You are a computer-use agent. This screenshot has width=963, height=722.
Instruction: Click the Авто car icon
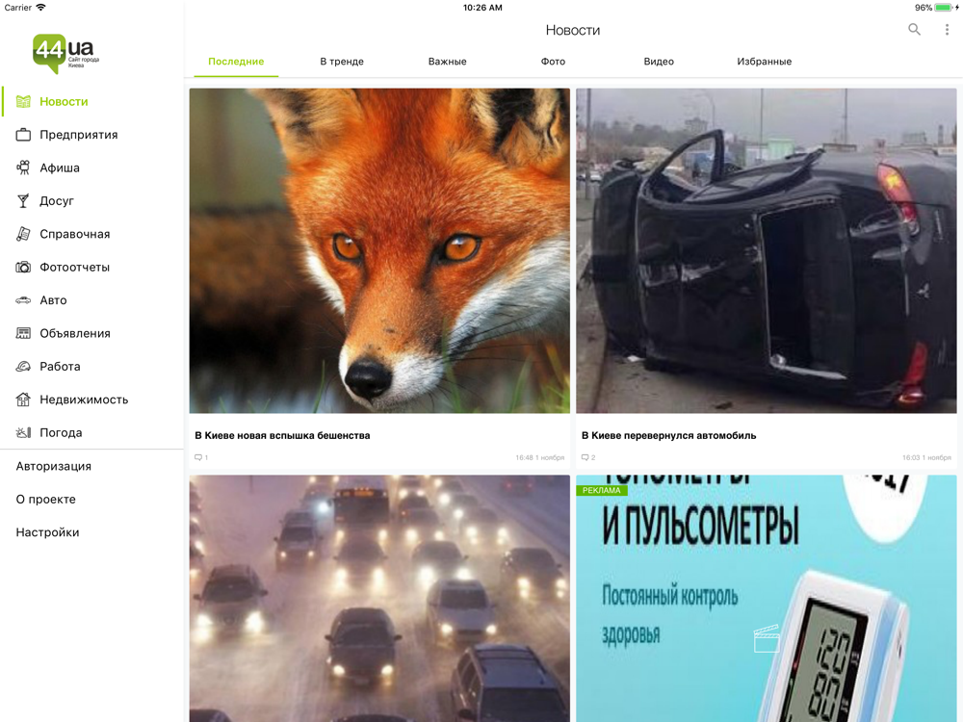click(23, 300)
